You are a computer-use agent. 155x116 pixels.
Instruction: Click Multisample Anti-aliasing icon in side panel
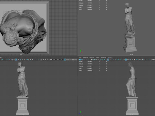pos(144,60)
